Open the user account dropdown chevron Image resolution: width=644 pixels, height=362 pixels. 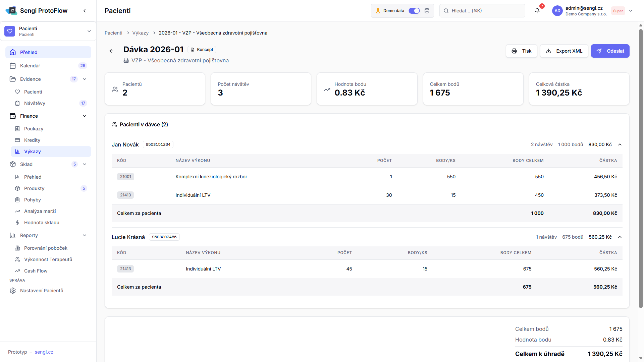point(631,11)
